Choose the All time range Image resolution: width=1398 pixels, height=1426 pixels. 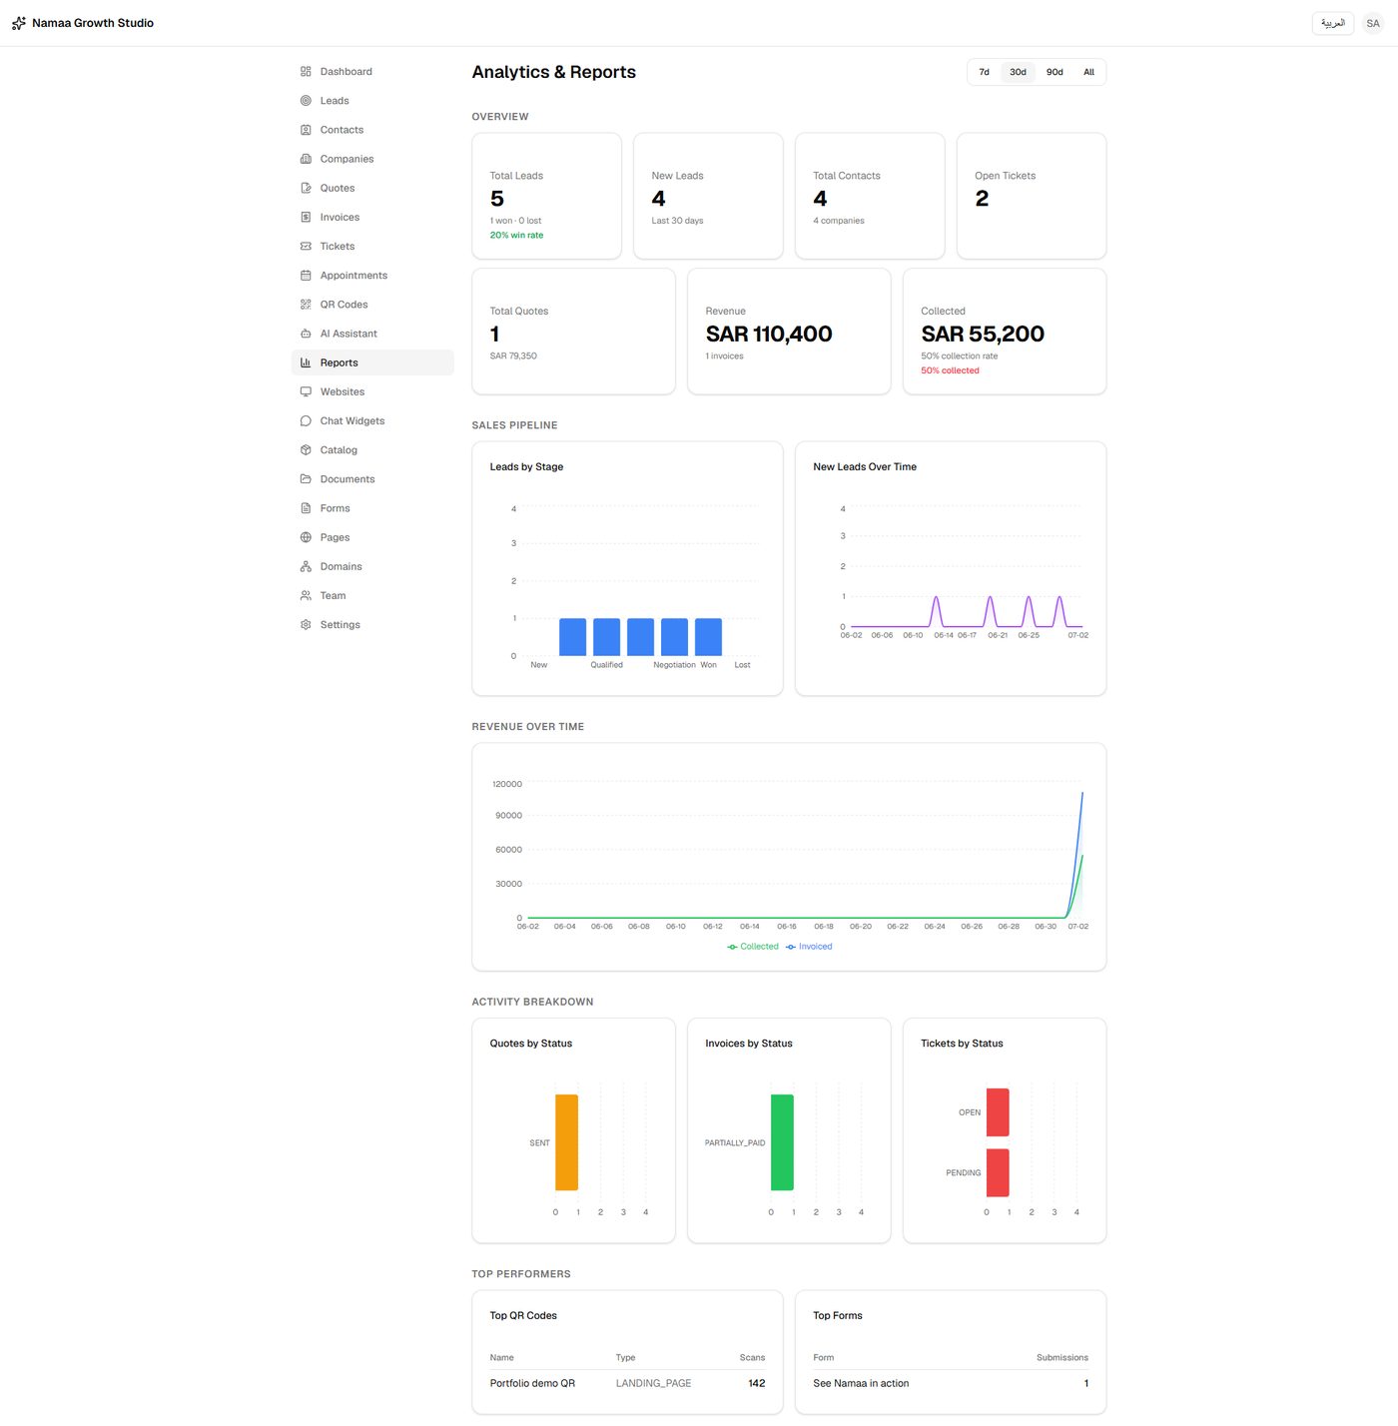pos(1088,72)
